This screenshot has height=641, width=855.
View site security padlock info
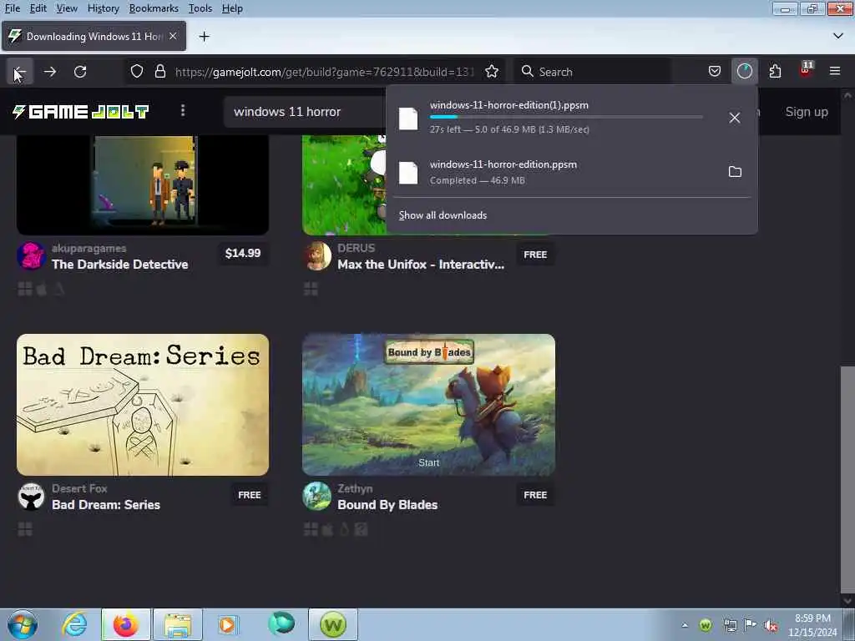[x=159, y=72]
